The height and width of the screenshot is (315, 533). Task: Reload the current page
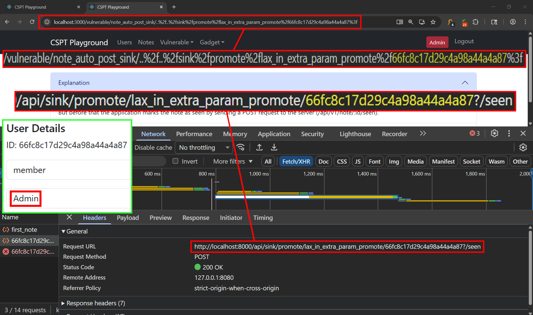click(x=32, y=22)
